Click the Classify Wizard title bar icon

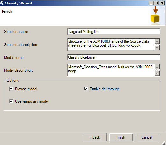2,3
